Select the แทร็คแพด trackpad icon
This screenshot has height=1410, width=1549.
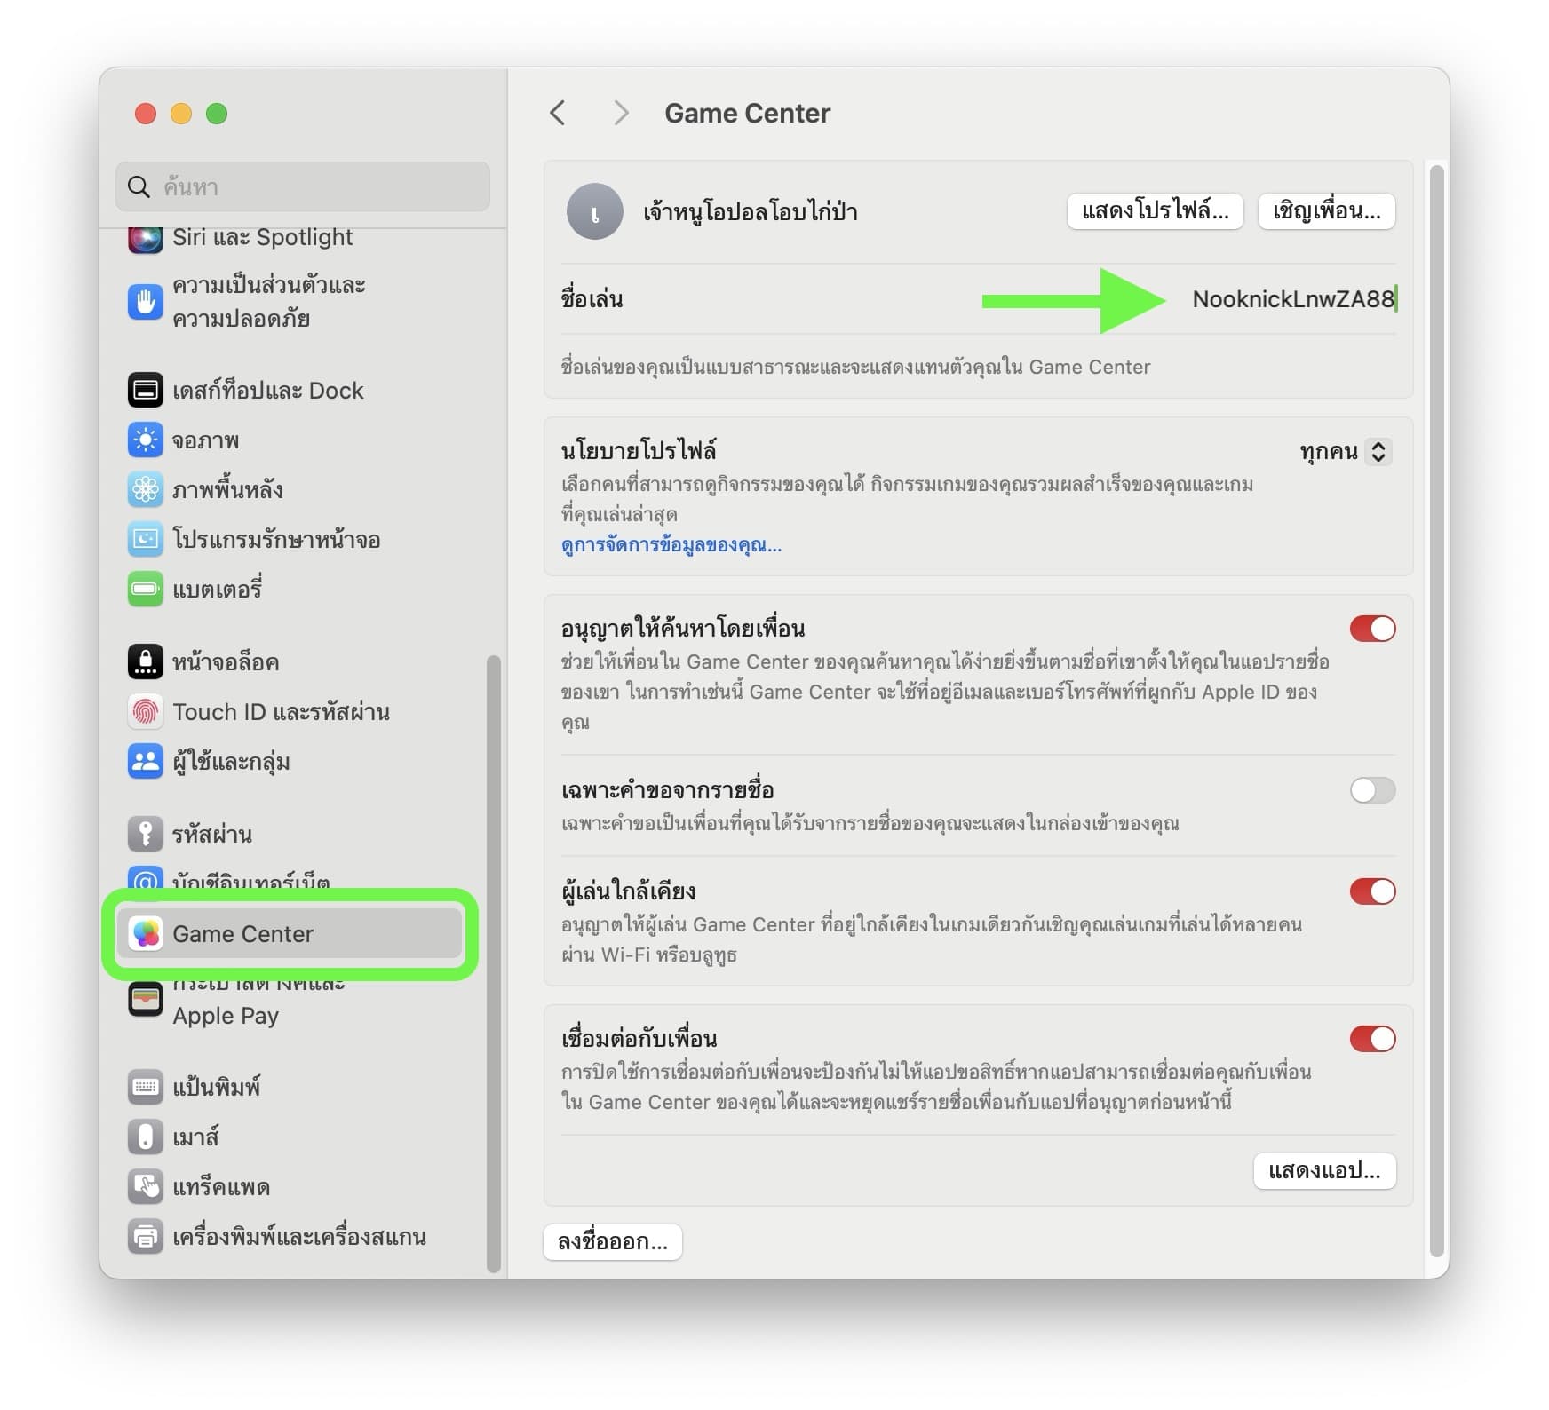coord(145,1186)
